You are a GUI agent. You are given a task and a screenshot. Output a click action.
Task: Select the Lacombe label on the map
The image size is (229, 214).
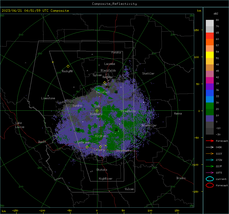tap(110, 64)
